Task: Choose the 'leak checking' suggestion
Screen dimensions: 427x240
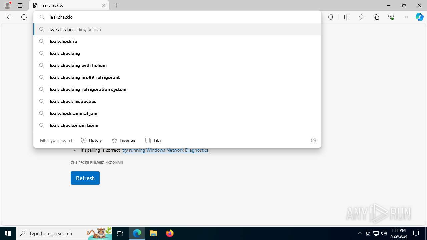Action: [177, 53]
